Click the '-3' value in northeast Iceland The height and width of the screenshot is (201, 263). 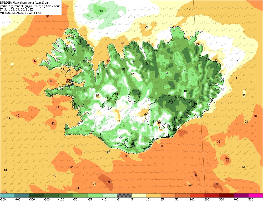pos(166,73)
